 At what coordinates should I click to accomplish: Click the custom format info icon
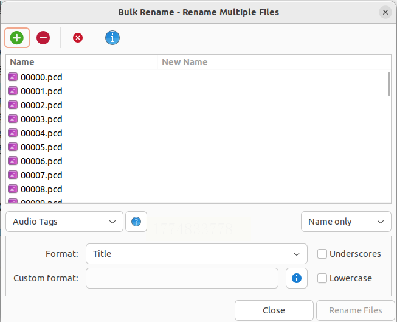tap(297, 278)
